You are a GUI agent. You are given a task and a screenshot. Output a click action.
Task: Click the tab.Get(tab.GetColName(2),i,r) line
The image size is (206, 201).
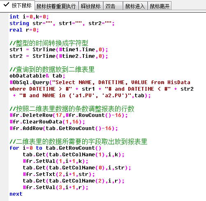(74, 181)
